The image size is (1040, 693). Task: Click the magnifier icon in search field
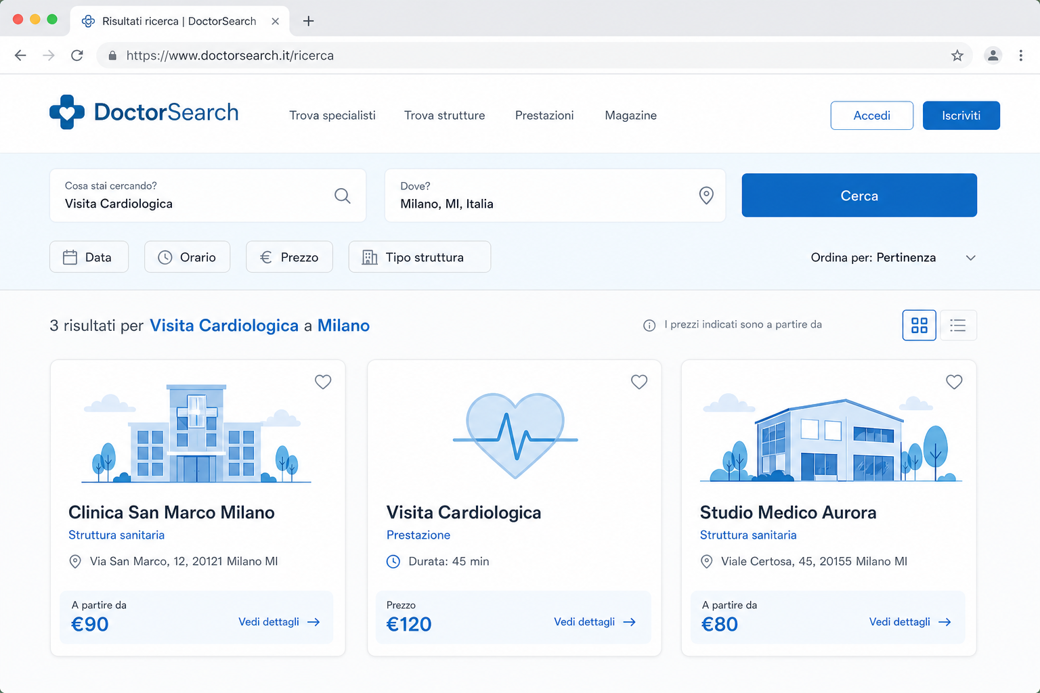(x=343, y=196)
